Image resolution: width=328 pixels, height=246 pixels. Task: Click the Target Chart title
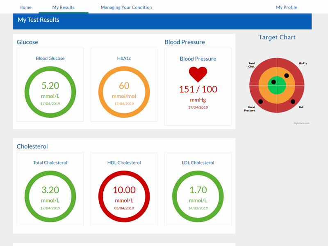(x=277, y=37)
